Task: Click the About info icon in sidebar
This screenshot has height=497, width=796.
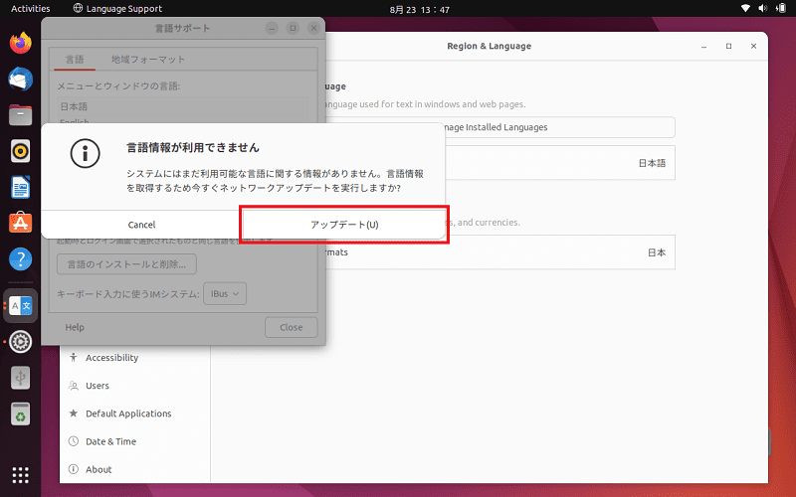Action: [74, 469]
